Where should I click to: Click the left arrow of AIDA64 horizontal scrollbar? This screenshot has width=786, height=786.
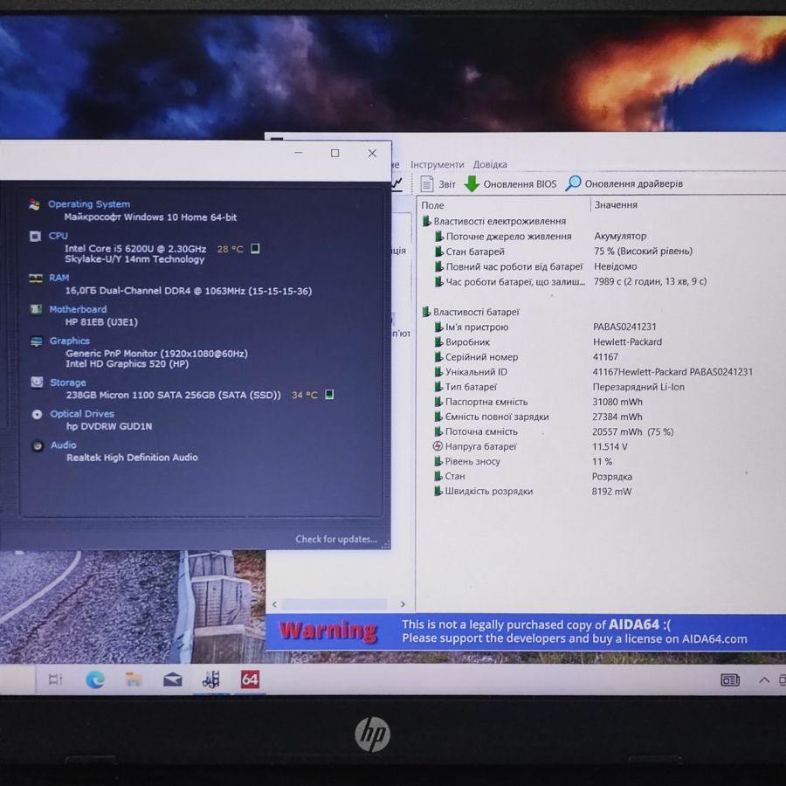[x=274, y=604]
